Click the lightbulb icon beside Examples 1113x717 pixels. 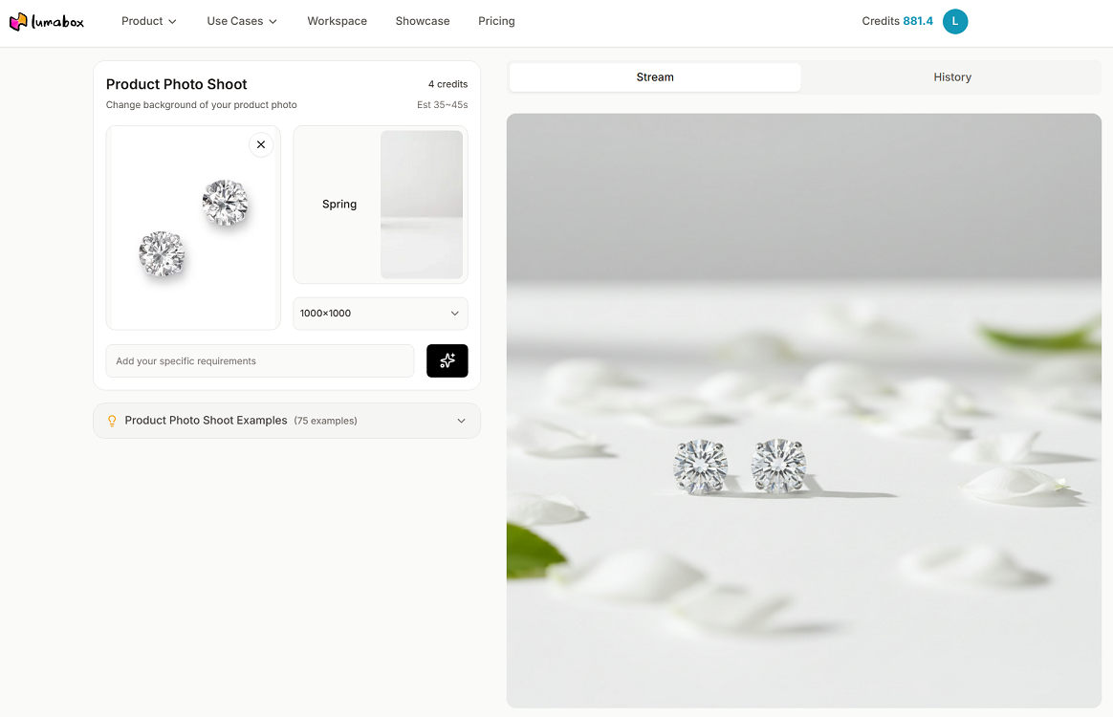[x=112, y=421]
